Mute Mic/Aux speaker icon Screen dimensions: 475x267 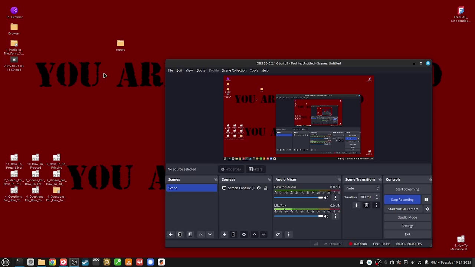click(327, 216)
